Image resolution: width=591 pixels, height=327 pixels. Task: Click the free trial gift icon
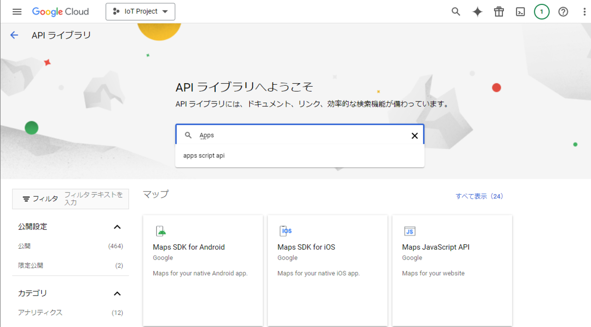(x=498, y=11)
